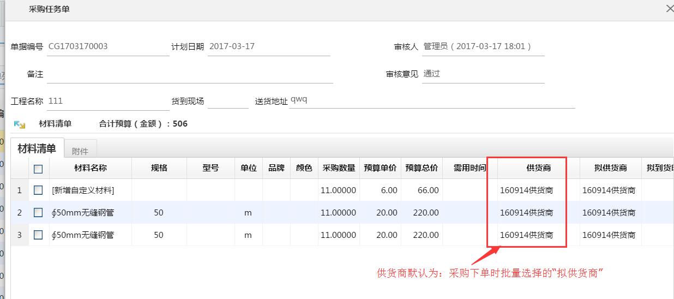Switch to the 附件 tab
The height and width of the screenshot is (299, 674).
point(80,151)
